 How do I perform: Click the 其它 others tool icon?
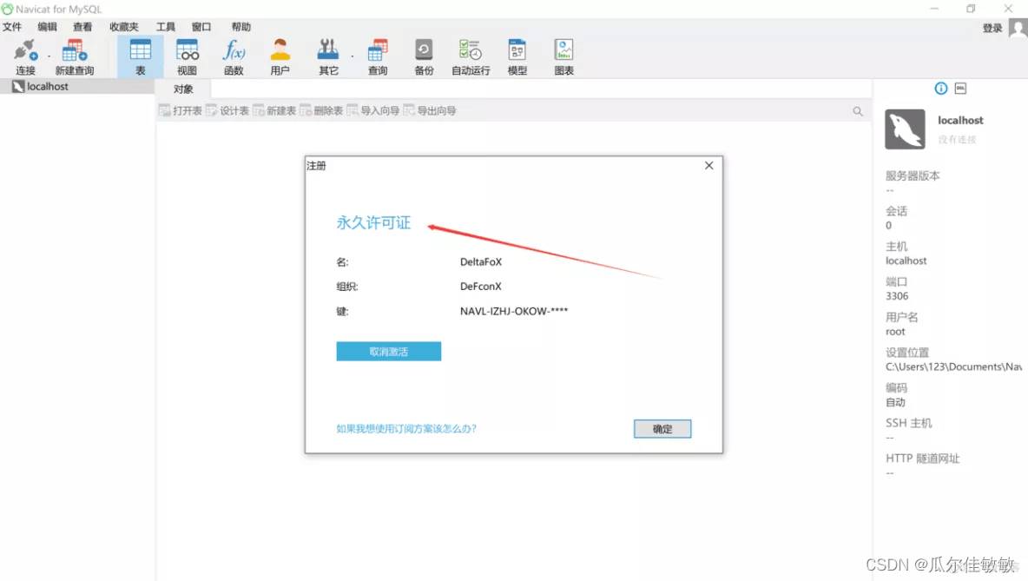coord(328,57)
